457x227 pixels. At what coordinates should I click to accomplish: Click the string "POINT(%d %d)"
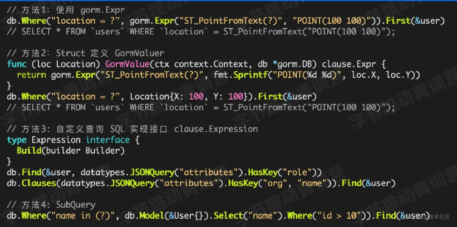coord(307,75)
